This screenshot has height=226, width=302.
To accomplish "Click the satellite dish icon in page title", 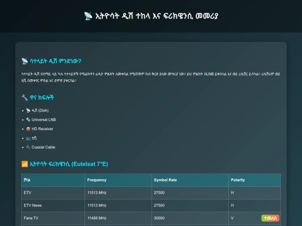I will [x=88, y=16].
